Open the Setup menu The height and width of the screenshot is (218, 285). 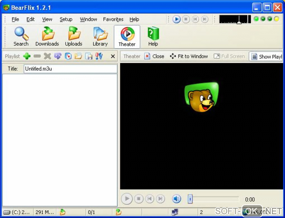tap(66, 19)
